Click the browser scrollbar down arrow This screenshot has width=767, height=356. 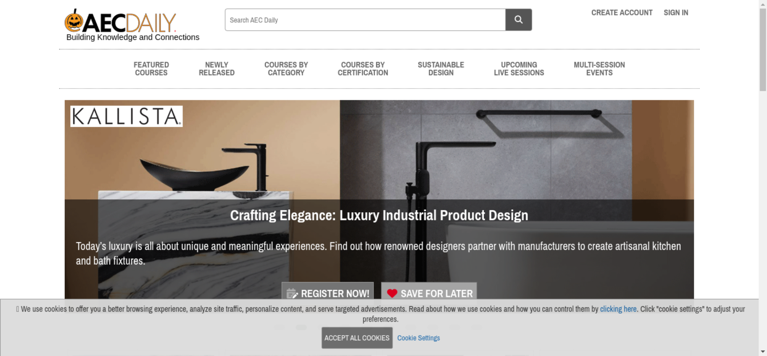(763, 351)
